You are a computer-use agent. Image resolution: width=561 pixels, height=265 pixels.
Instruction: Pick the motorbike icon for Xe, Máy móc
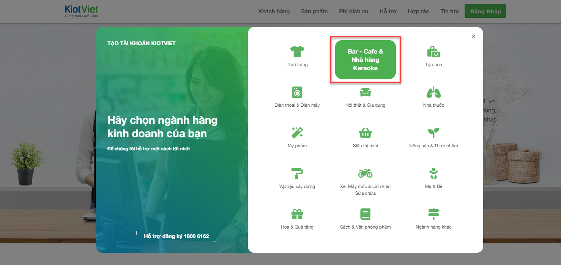click(x=366, y=174)
